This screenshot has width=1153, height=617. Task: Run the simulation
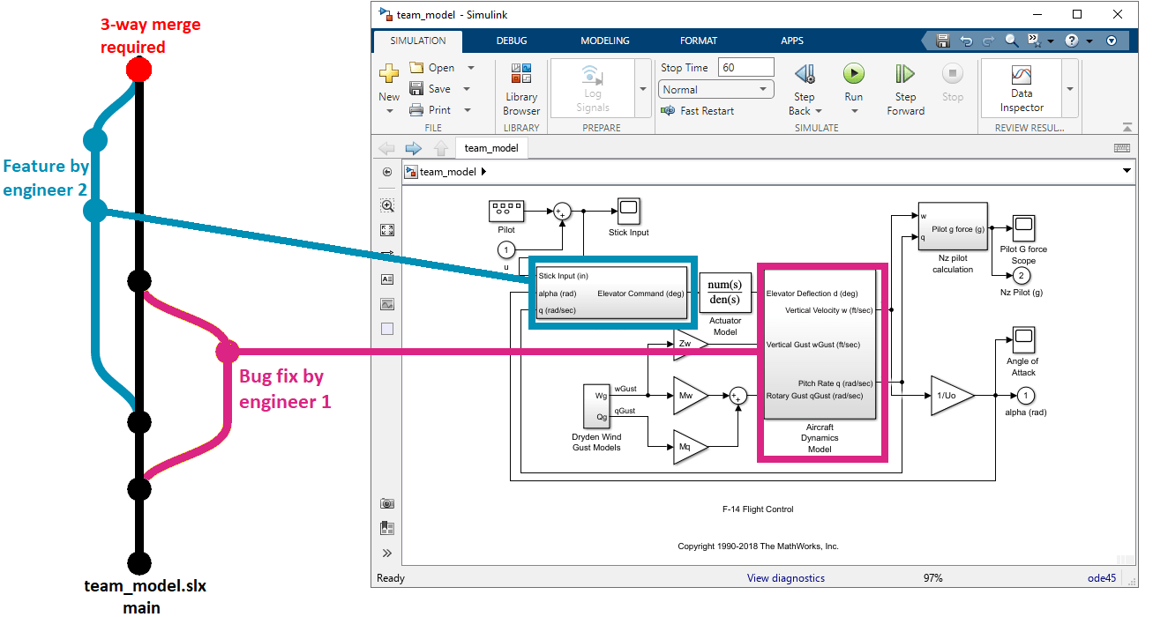click(x=853, y=82)
